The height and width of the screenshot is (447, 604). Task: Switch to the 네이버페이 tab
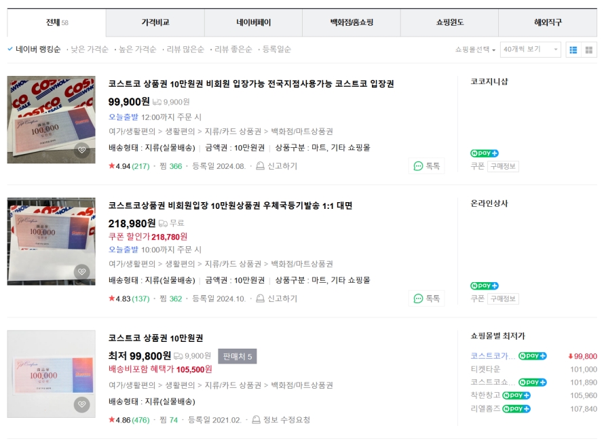click(x=253, y=22)
